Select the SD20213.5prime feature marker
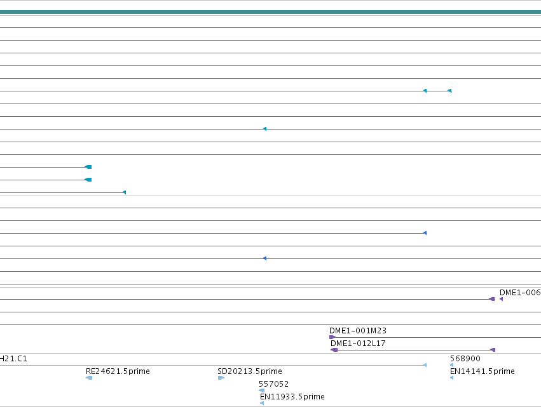The image size is (541, 407). tap(221, 378)
